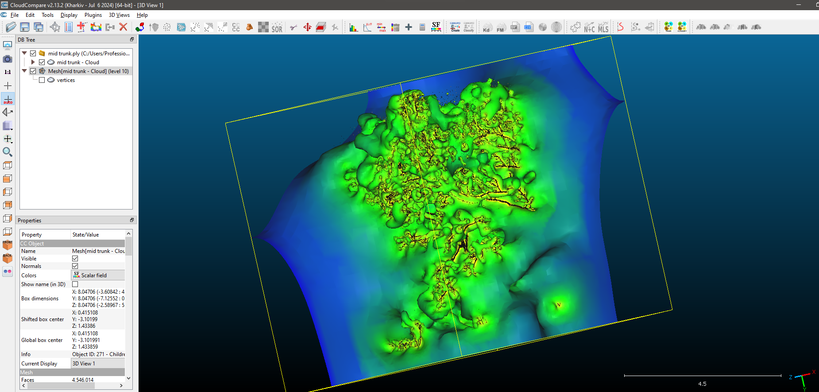Uncheck the mid trunk - Cloud checkbox
The height and width of the screenshot is (392, 819).
coord(42,62)
